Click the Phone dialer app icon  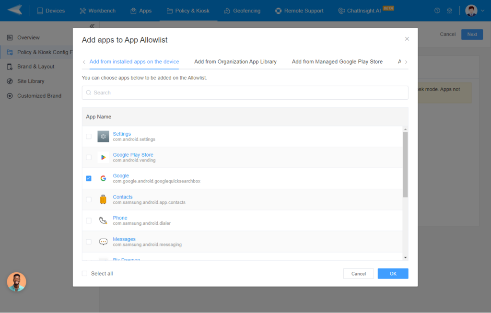coord(103,220)
